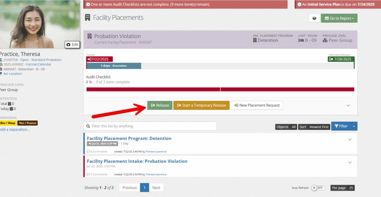
Task: Click the search magnifier in filter box
Action: pyautogui.click(x=88, y=126)
